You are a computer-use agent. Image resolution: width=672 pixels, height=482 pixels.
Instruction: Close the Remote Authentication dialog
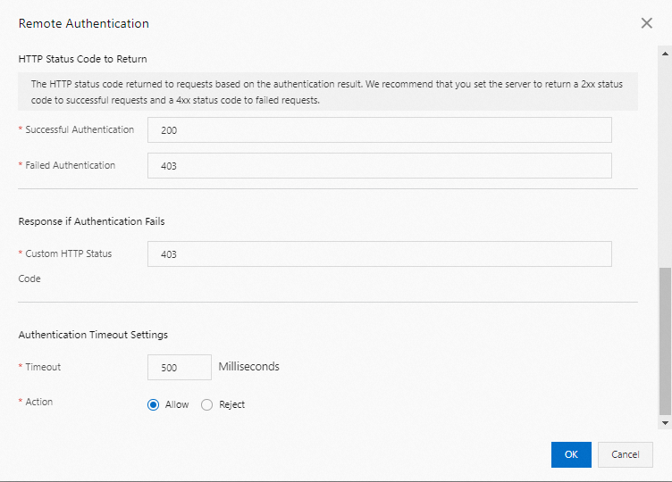point(647,23)
